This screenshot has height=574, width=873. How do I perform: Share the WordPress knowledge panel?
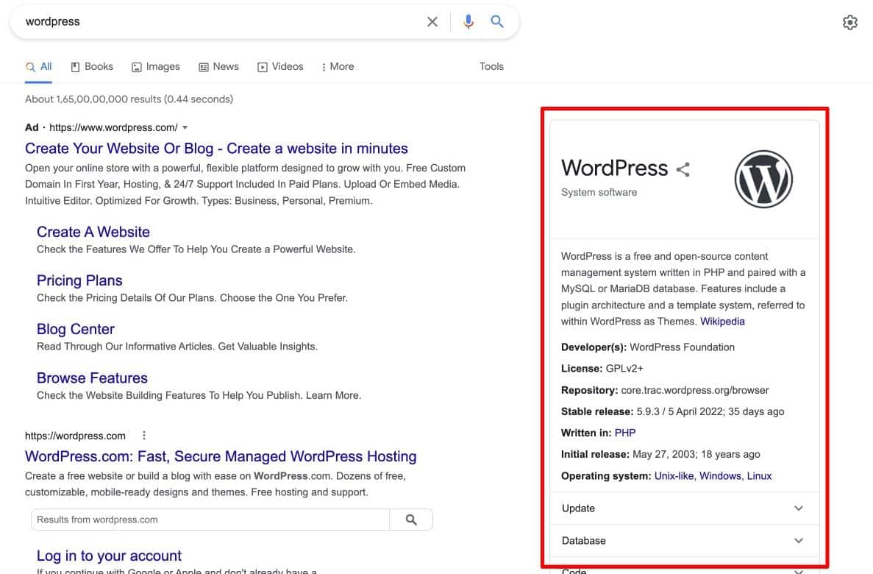[683, 170]
